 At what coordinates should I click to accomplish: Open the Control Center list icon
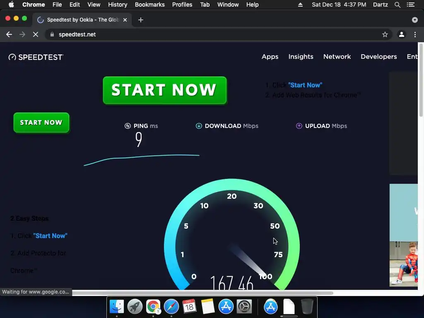(x=411, y=5)
